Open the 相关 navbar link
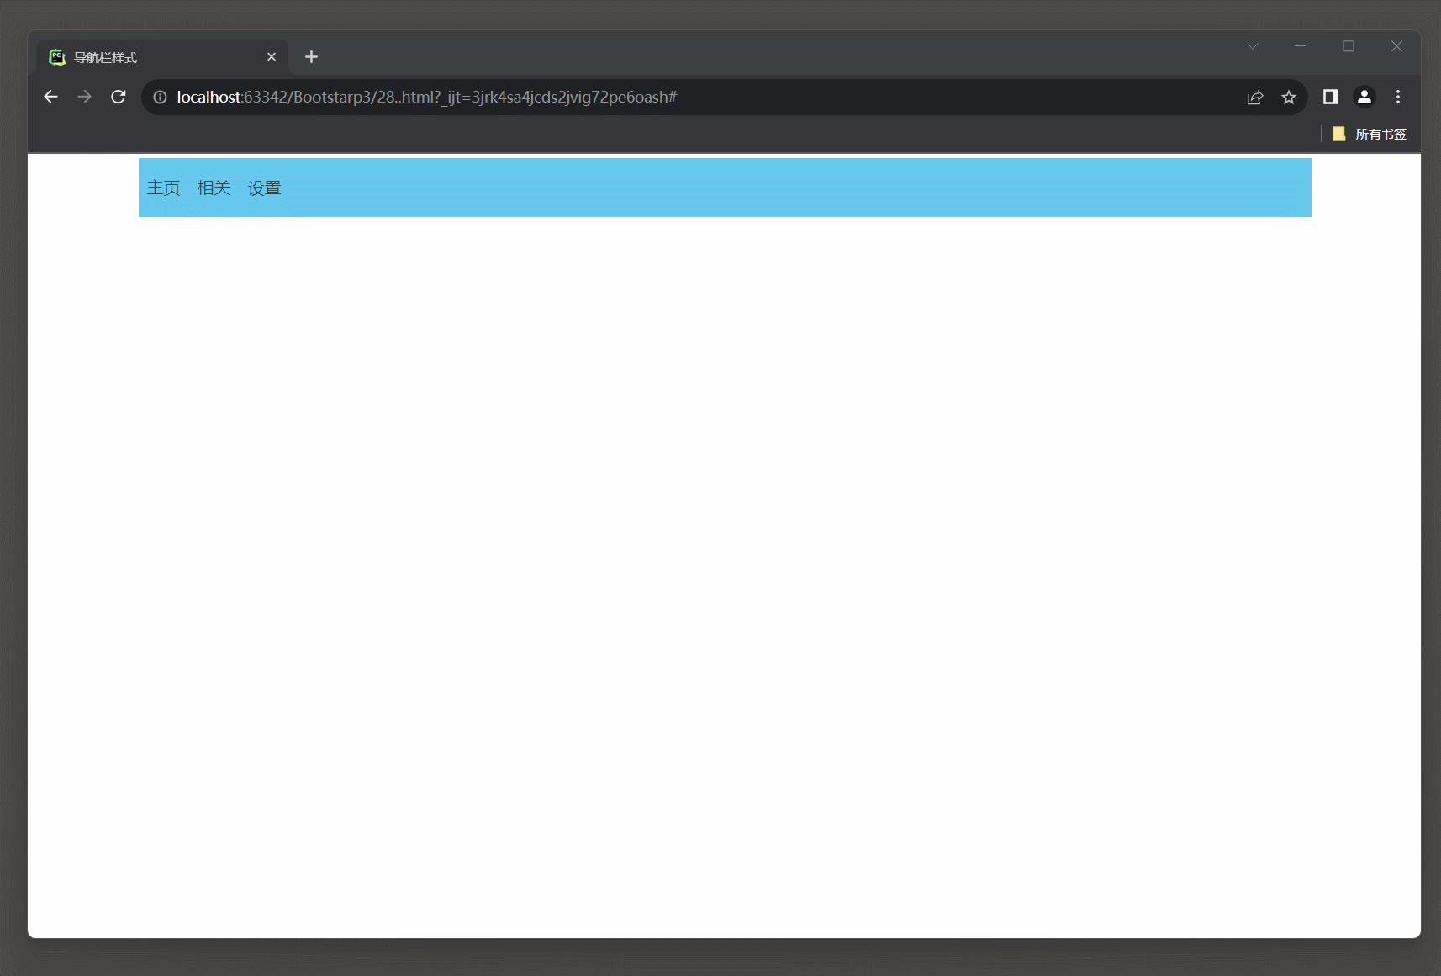1441x976 pixels. pyautogui.click(x=214, y=187)
